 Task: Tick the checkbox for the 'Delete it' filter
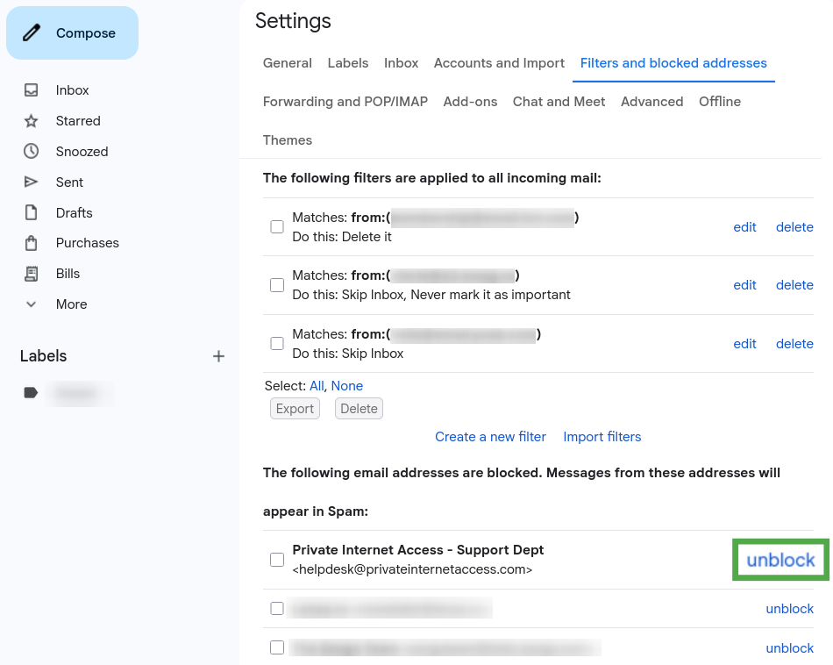[277, 227]
